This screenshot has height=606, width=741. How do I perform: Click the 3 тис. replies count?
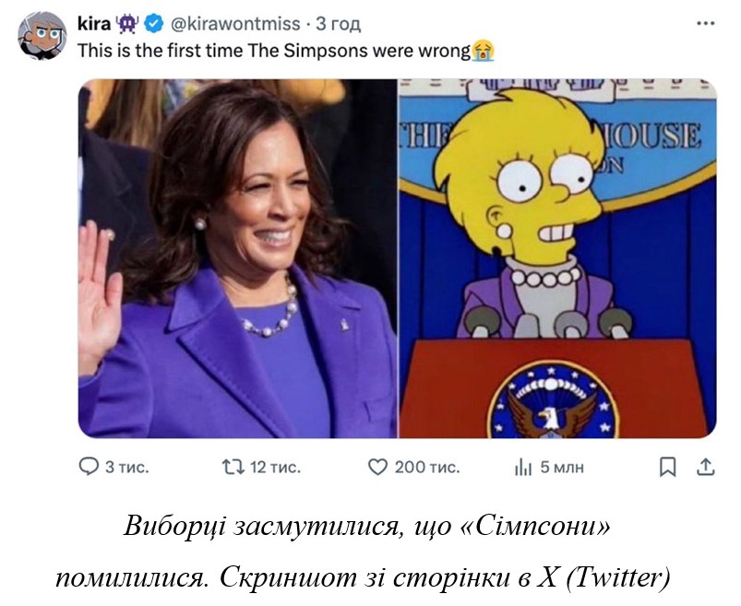126,467
